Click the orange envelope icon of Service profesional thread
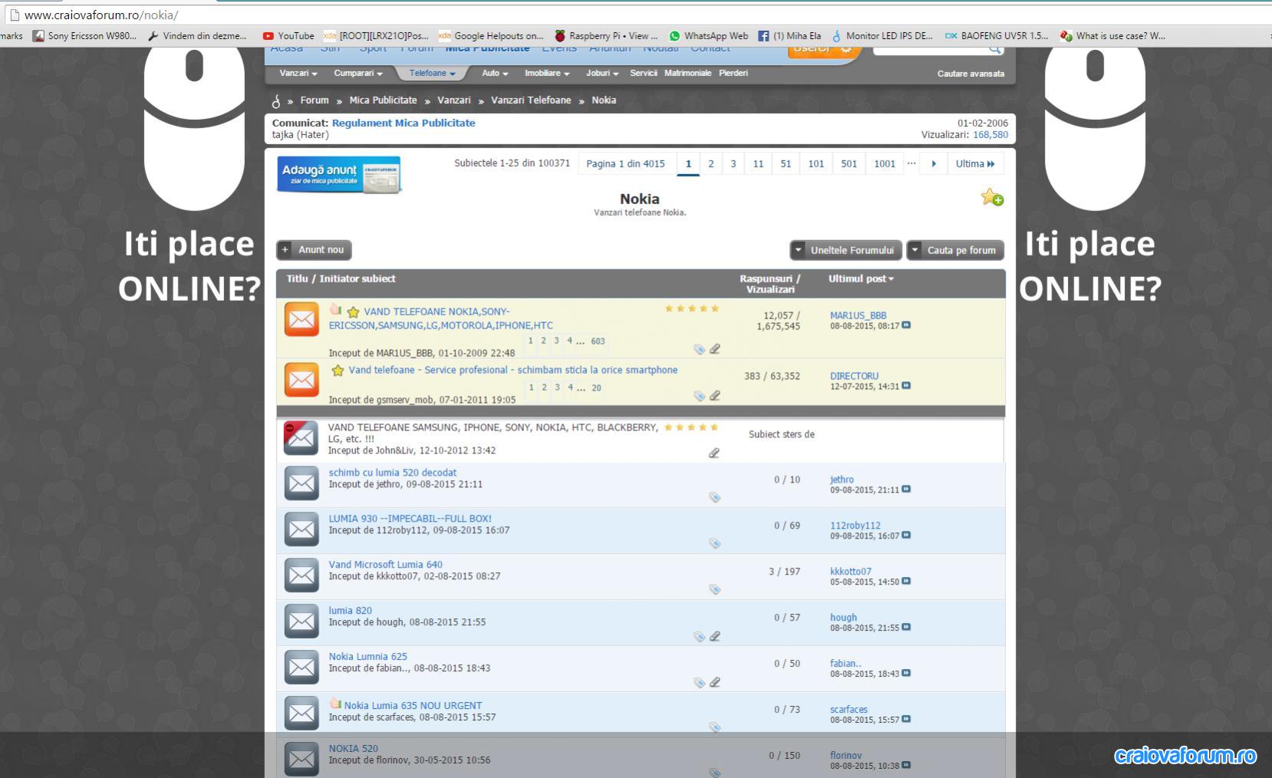 [302, 380]
